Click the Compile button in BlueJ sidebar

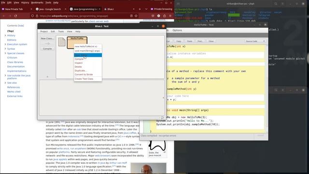47,48
